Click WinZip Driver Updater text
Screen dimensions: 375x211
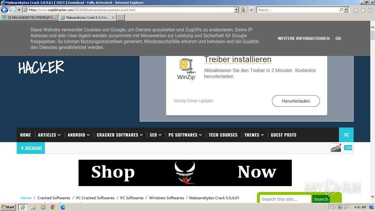pos(193,101)
